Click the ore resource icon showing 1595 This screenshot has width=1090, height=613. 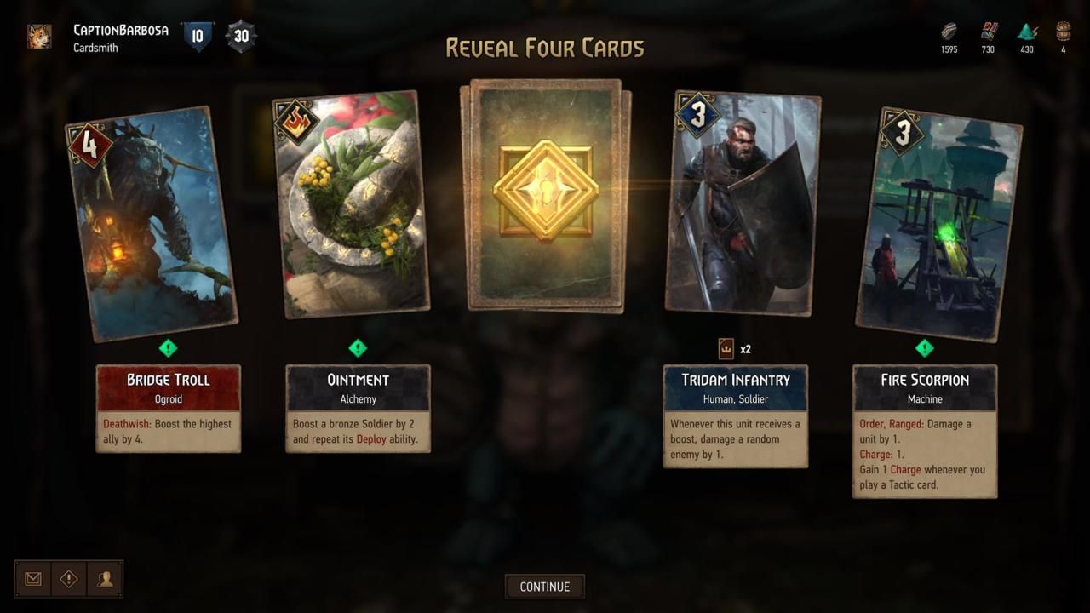[949, 32]
